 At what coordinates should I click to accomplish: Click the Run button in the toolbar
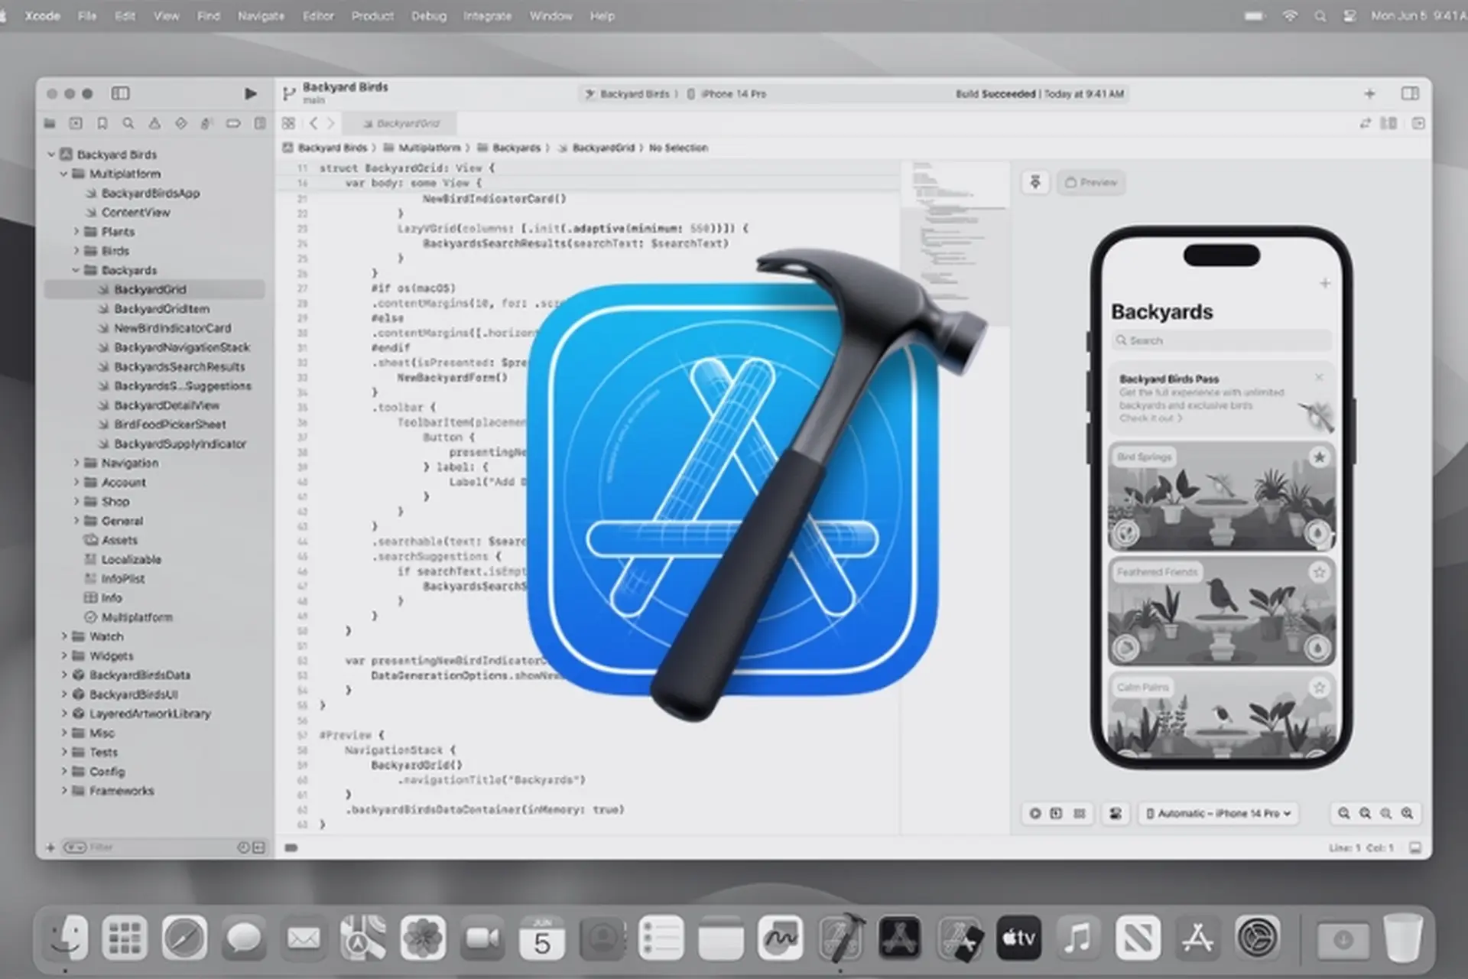point(251,93)
